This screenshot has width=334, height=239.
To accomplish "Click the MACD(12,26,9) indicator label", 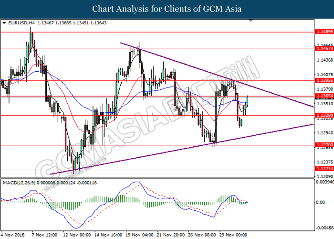I will [19, 183].
